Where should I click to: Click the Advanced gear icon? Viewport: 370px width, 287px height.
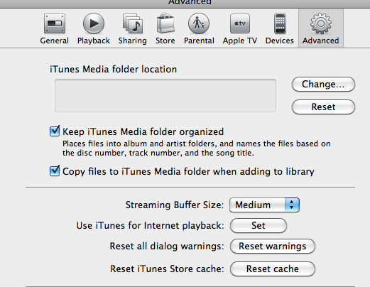321,23
